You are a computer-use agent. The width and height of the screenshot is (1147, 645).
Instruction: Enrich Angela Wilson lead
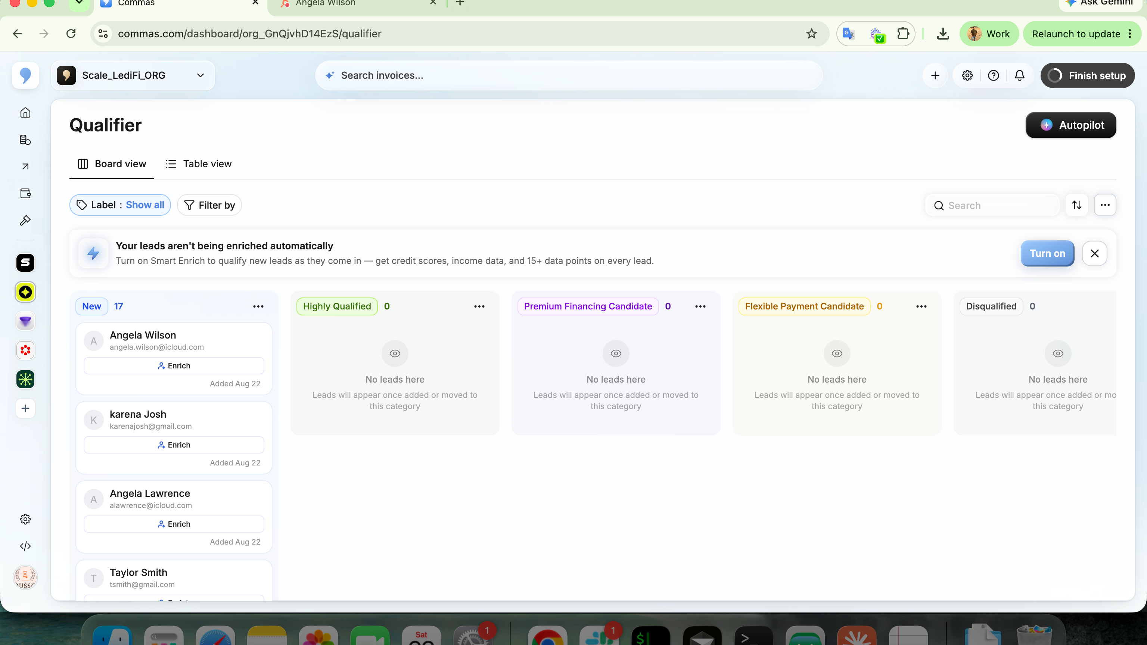pyautogui.click(x=174, y=366)
